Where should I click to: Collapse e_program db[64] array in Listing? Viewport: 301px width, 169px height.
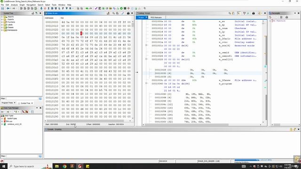(x=146, y=84)
